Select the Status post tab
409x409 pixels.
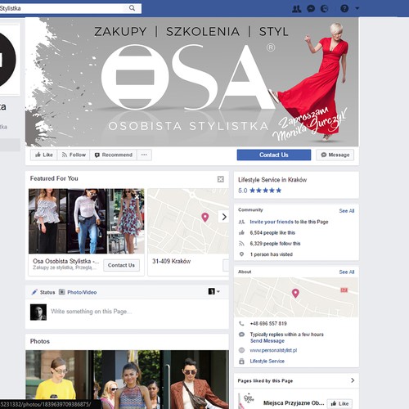coord(43,292)
